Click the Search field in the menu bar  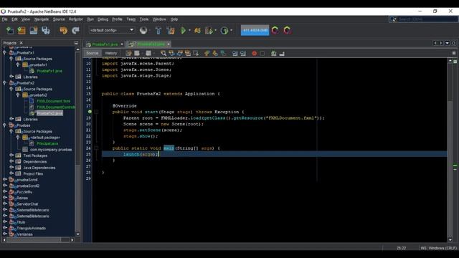tap(423, 19)
